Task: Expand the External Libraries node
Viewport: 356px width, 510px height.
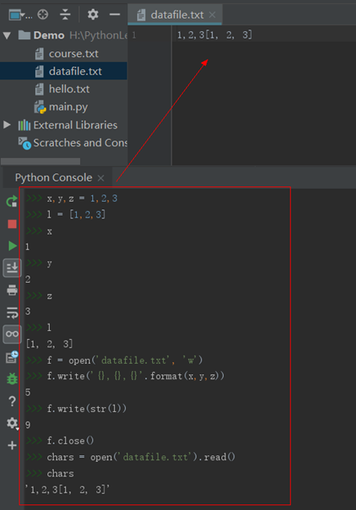Action: point(7,124)
